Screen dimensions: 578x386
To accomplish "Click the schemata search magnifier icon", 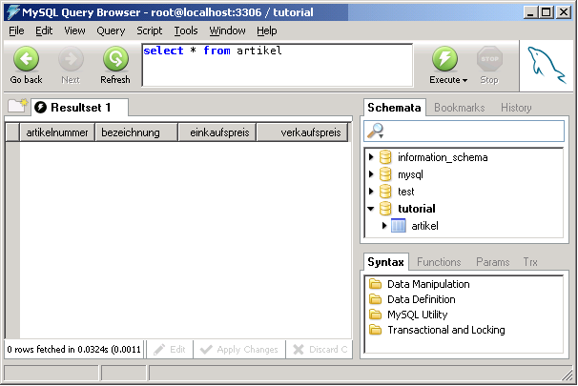I will [x=377, y=132].
